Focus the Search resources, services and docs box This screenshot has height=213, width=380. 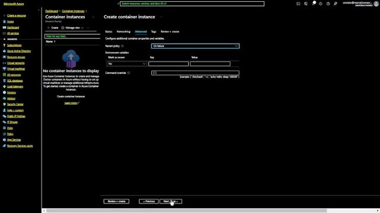click(192, 4)
